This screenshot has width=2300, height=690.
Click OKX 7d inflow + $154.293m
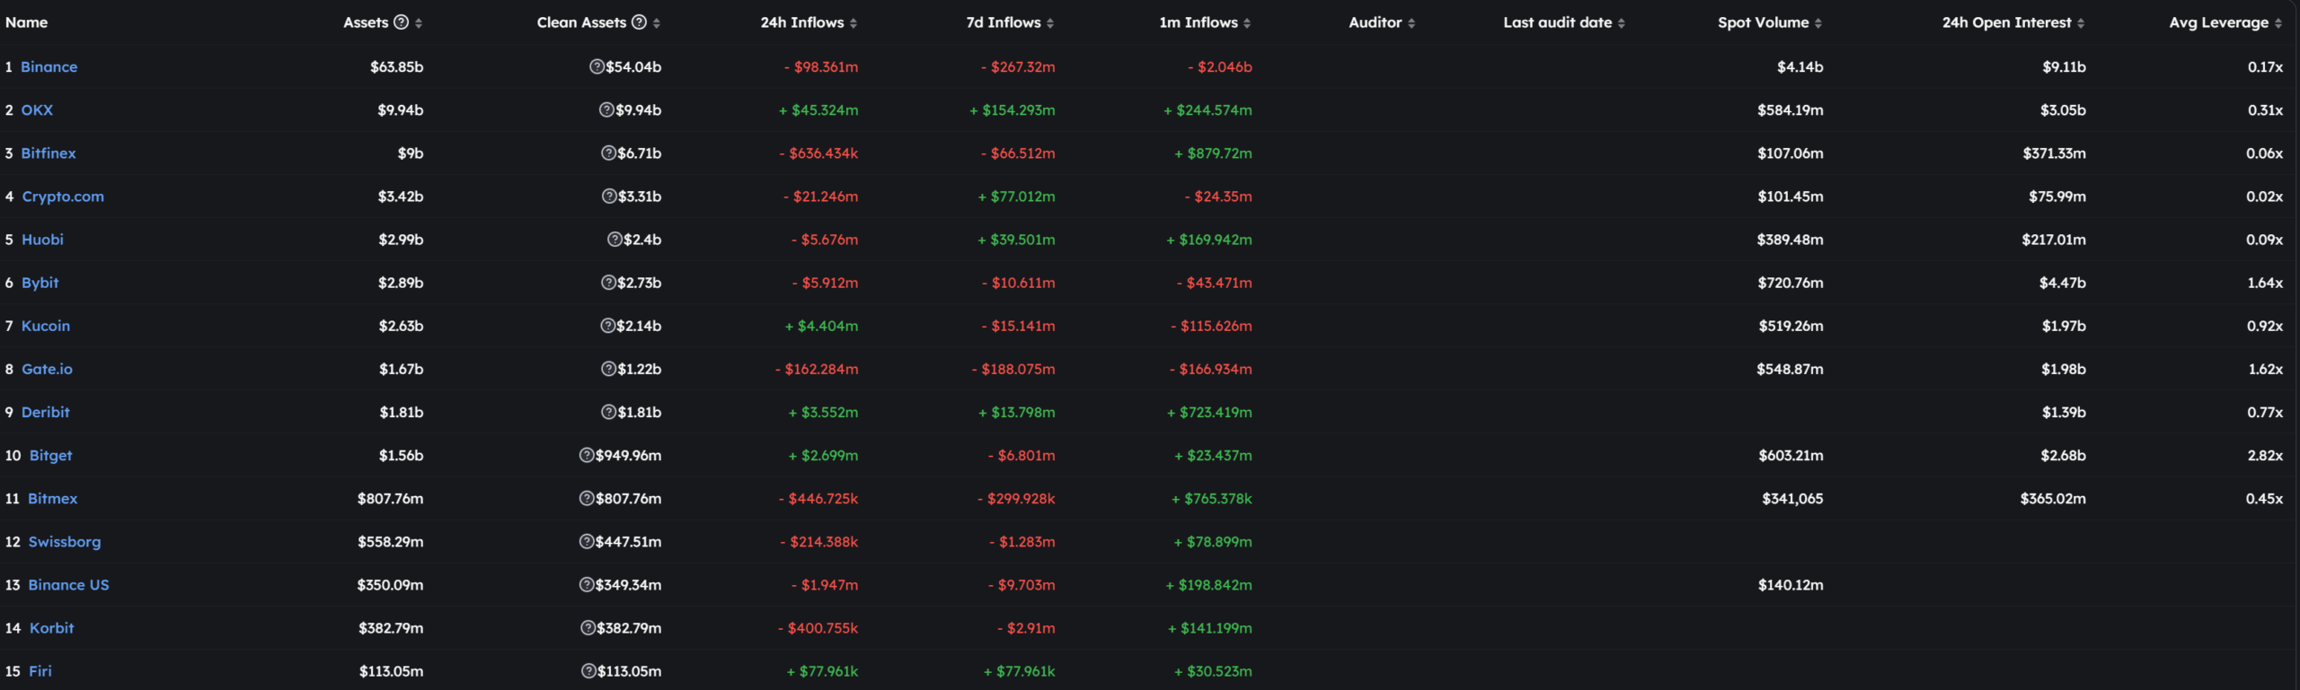1013,109
